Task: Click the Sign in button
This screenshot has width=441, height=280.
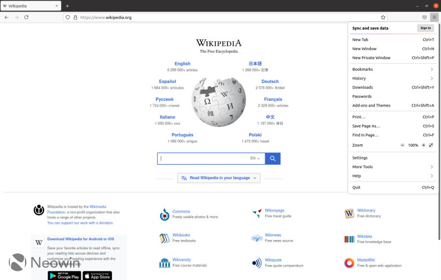Action: pos(425,28)
